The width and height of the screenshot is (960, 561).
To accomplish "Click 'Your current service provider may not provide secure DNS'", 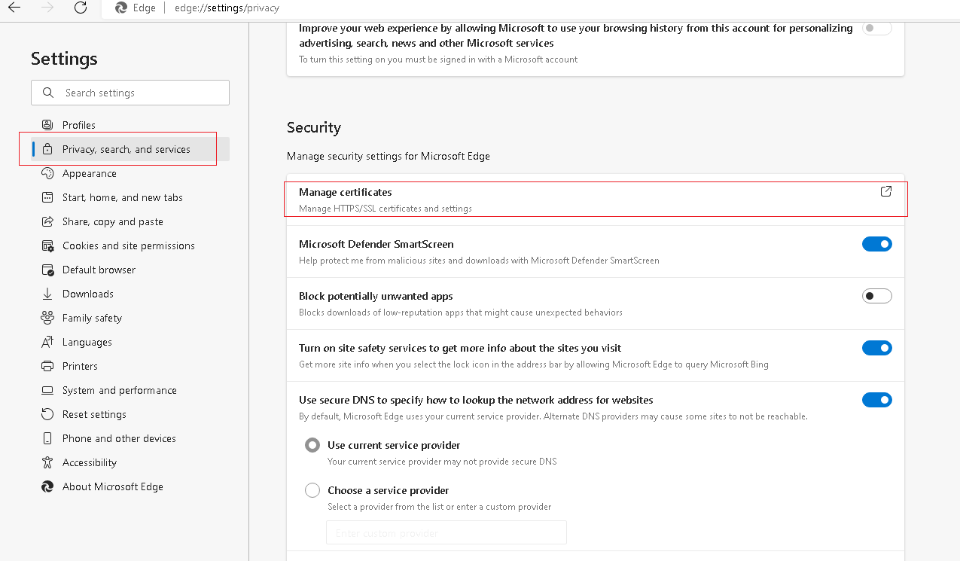I will [442, 462].
